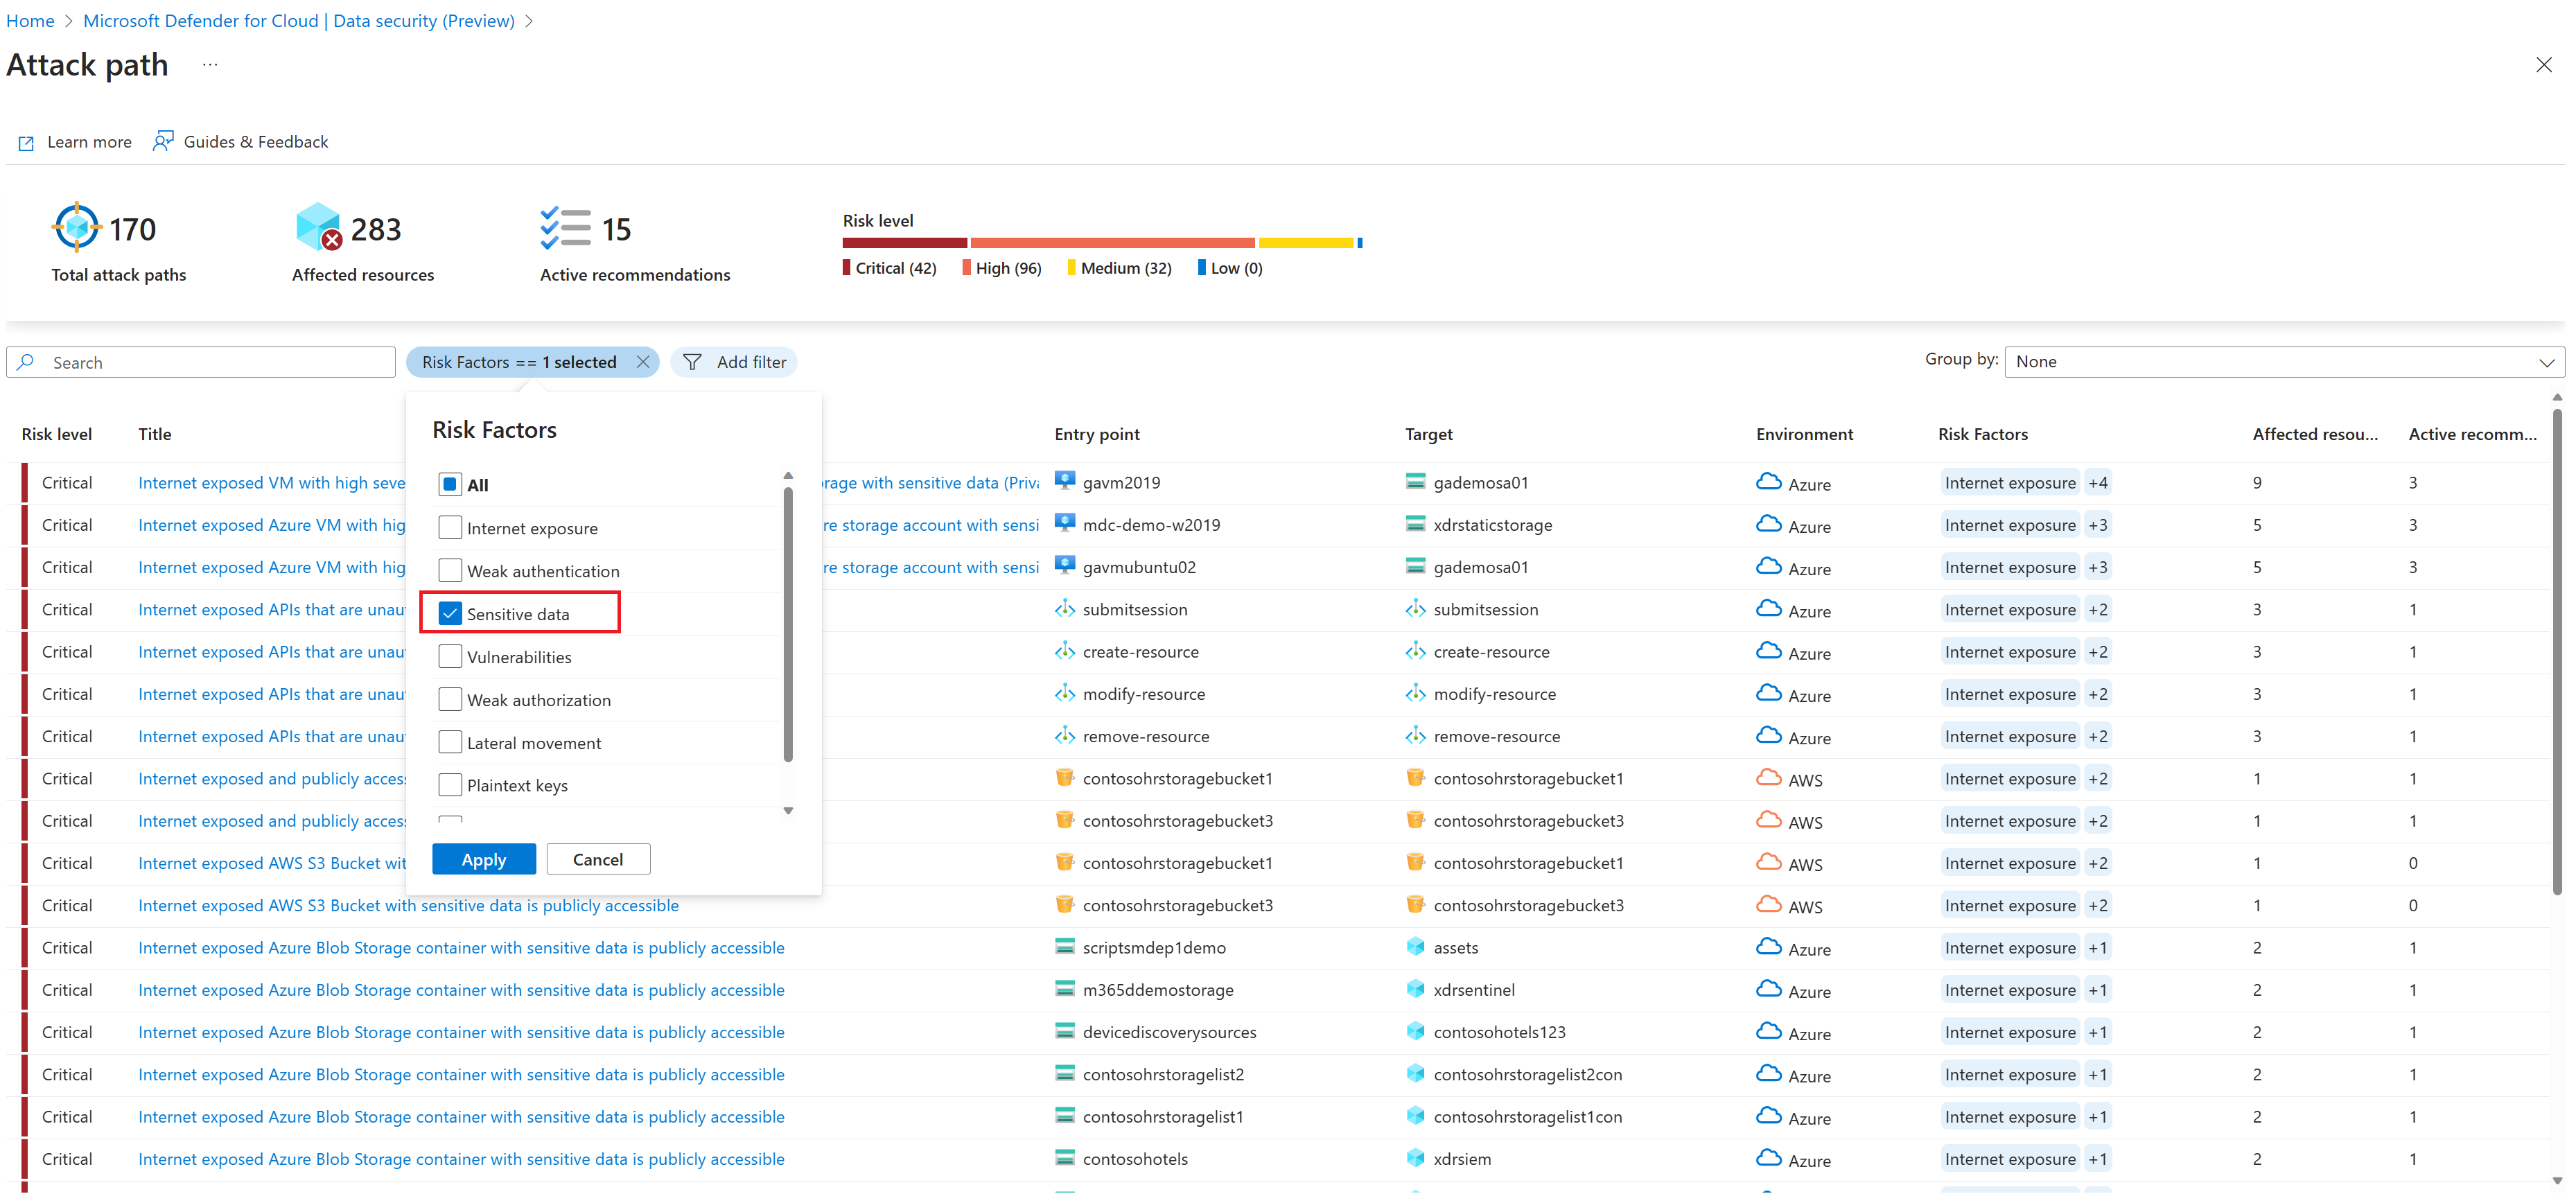Click the Critical (42) red legend swatch
Screen dimensions: 2576x1203
846,268
